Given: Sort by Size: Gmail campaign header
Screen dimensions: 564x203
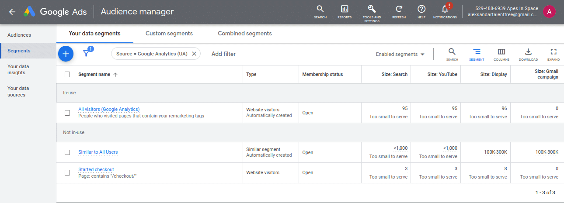Looking at the screenshot, I should 547,74.
